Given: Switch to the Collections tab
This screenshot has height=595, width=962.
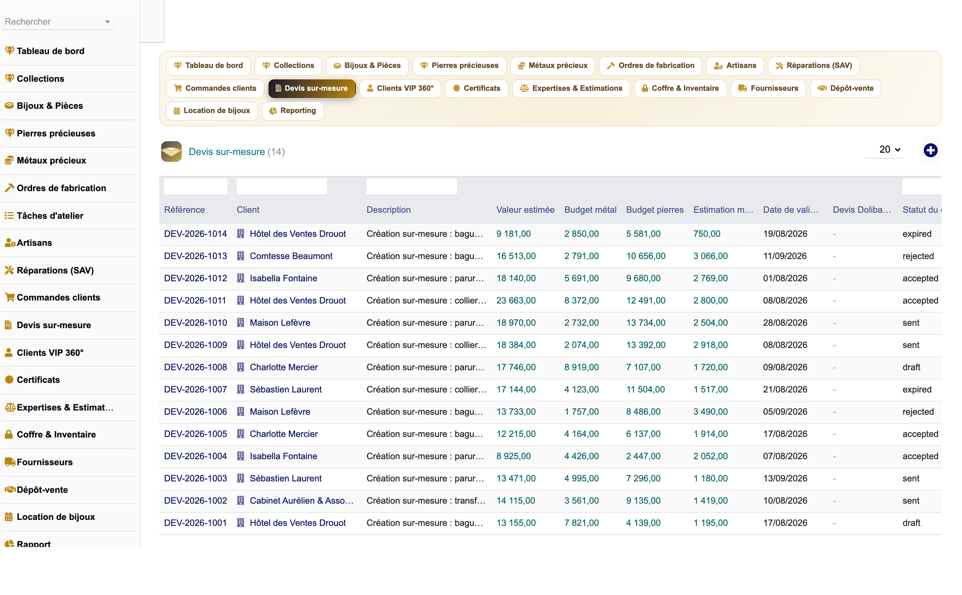Looking at the screenshot, I should (288, 65).
